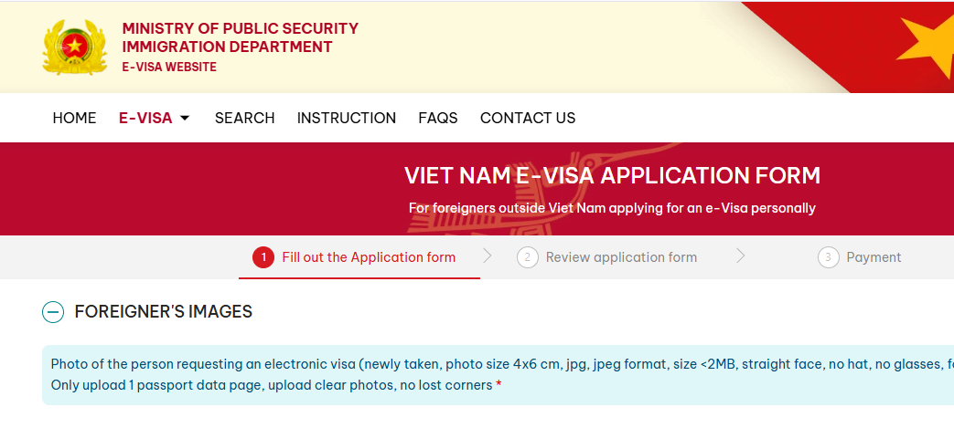Click the E-VISA WEBSITE header text
The width and height of the screenshot is (954, 428).
tap(169, 67)
